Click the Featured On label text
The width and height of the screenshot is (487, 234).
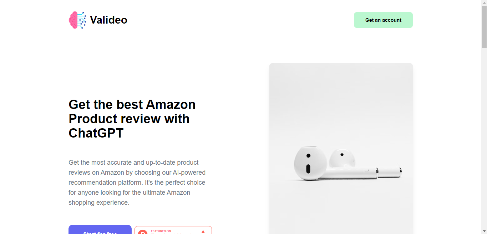click(161, 231)
